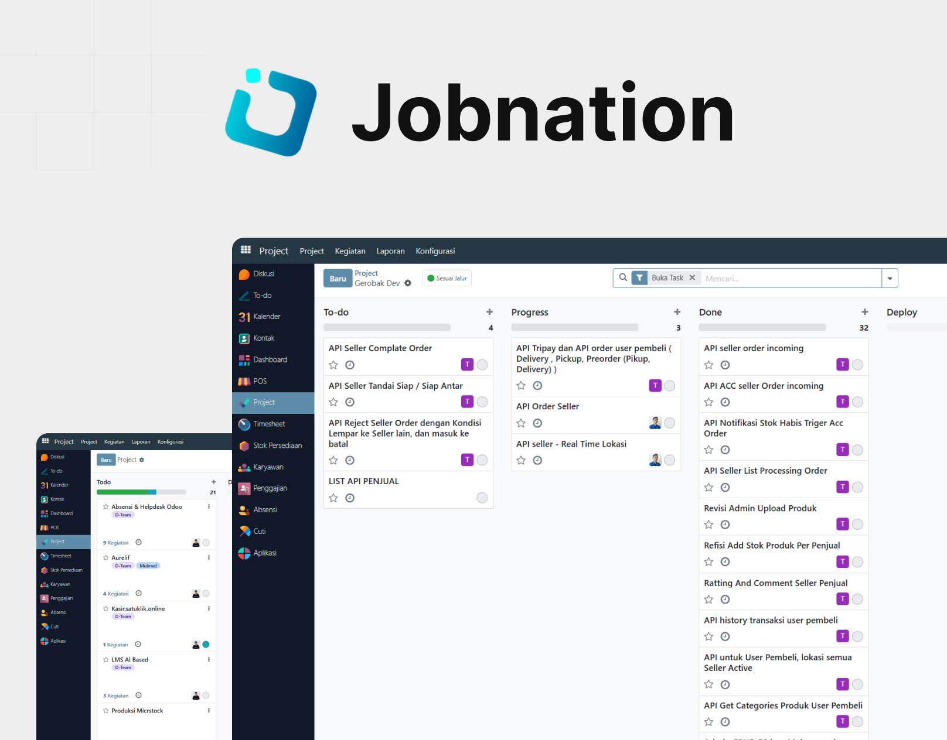Click the Baru button to create a task
The image size is (947, 740).
pos(338,278)
